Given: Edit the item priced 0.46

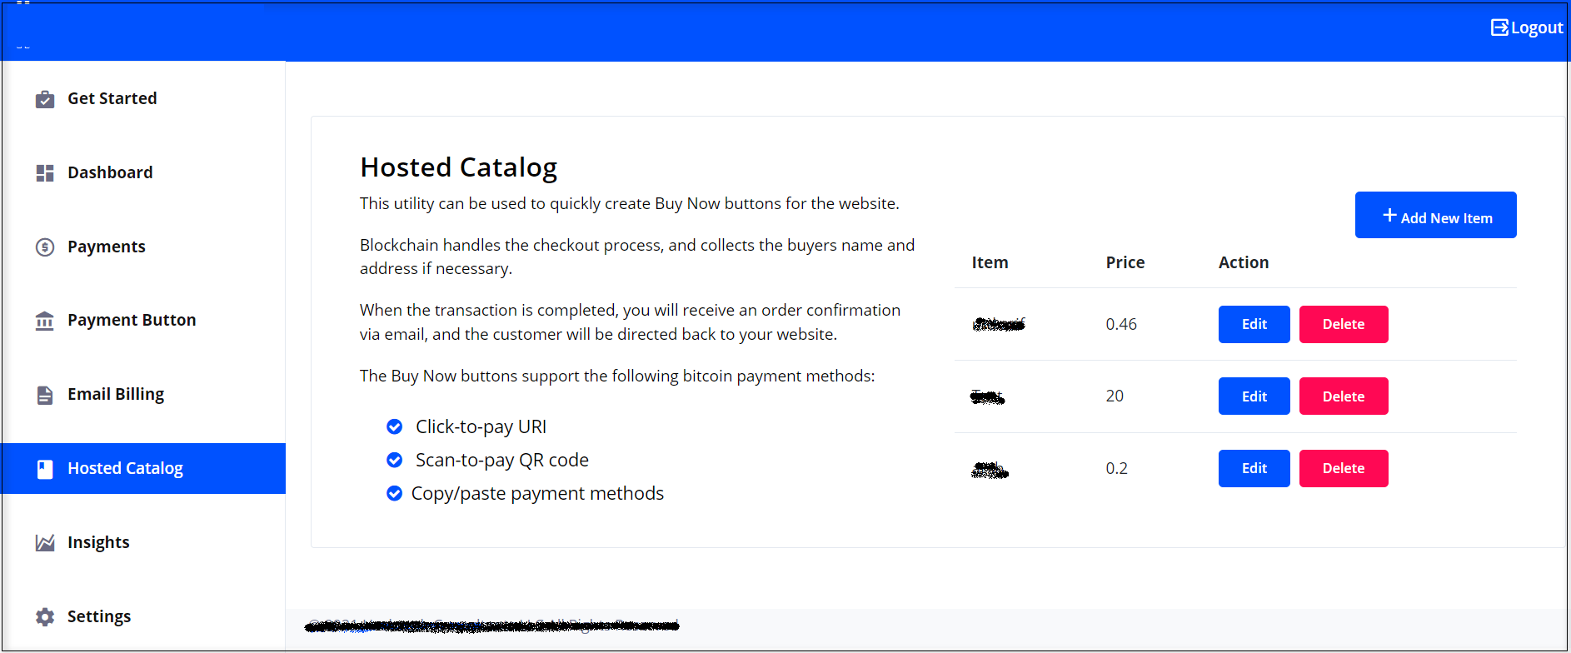Looking at the screenshot, I should 1254,325.
